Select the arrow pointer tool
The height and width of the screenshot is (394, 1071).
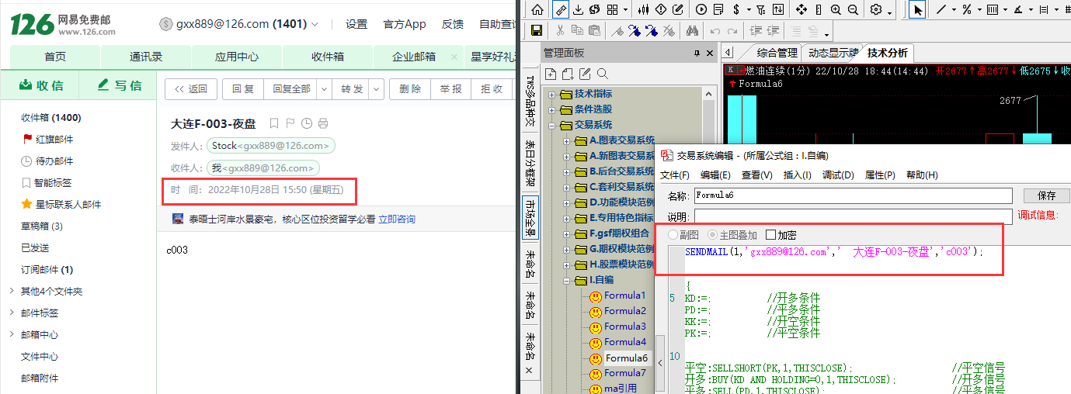[x=917, y=9]
